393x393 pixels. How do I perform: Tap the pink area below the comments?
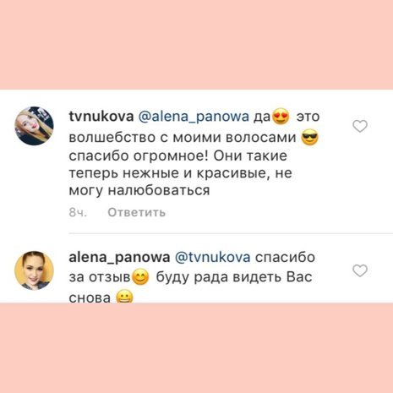(196, 348)
